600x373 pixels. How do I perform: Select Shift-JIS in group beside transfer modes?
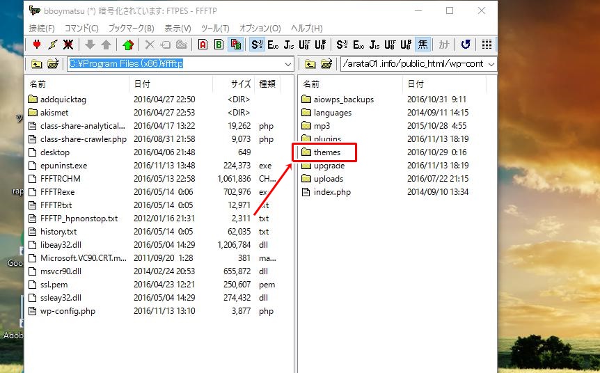coord(257,45)
